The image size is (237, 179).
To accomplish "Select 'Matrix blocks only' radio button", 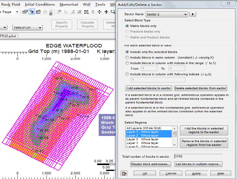I will (127, 26).
